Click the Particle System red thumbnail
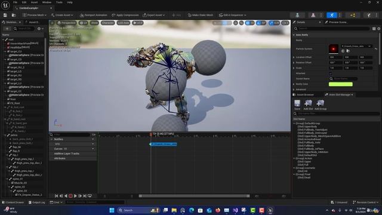Screen dimensions: 382x215 pyautogui.click(x=334, y=49)
